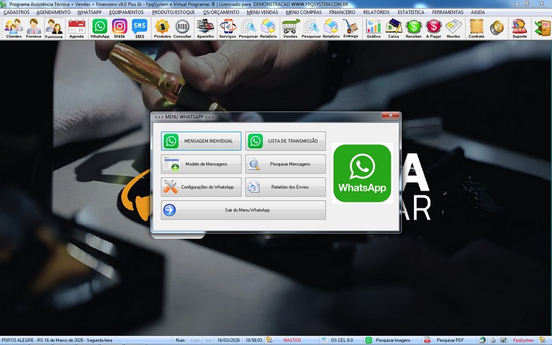
Task: Click the Consultar barcode icon
Action: click(182, 28)
